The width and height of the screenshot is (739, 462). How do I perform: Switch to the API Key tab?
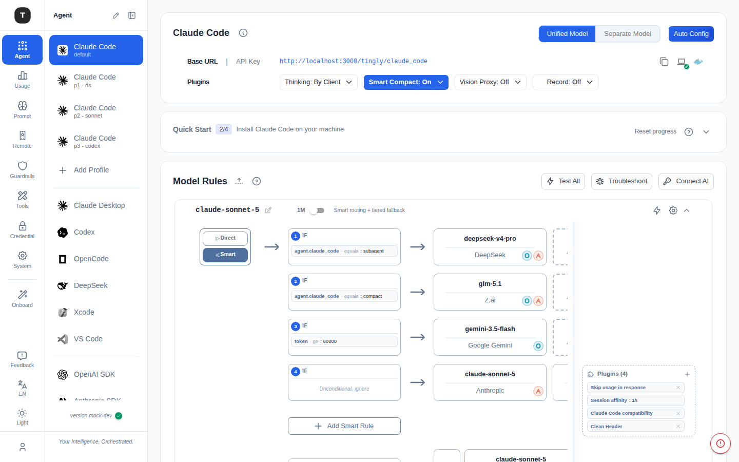click(x=248, y=62)
